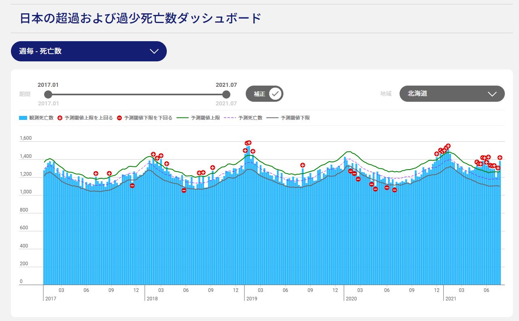This screenshot has width=519, height=321.
Task: Click the 1,000 y-axis label
Action: (x=26, y=192)
